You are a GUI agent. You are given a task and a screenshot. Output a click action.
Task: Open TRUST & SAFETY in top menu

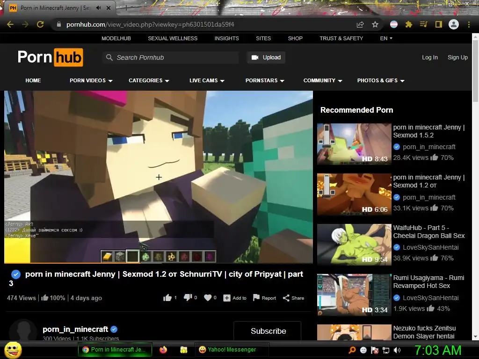click(x=341, y=38)
